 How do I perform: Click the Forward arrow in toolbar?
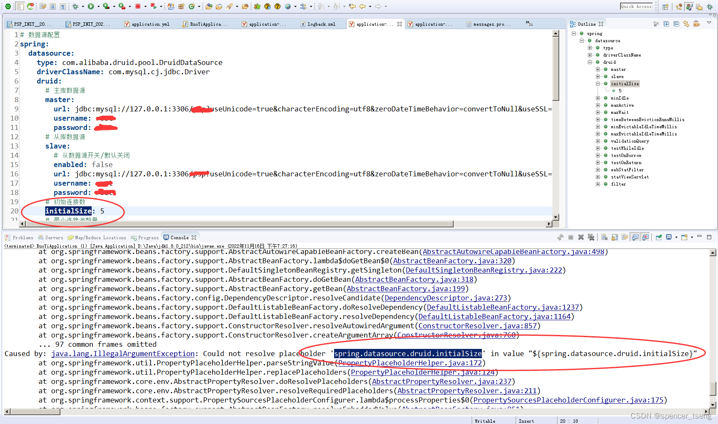click(x=378, y=6)
